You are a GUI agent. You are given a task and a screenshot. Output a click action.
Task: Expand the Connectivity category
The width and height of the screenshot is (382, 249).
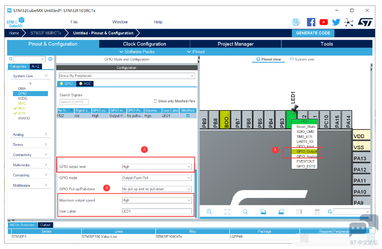pos(30,155)
